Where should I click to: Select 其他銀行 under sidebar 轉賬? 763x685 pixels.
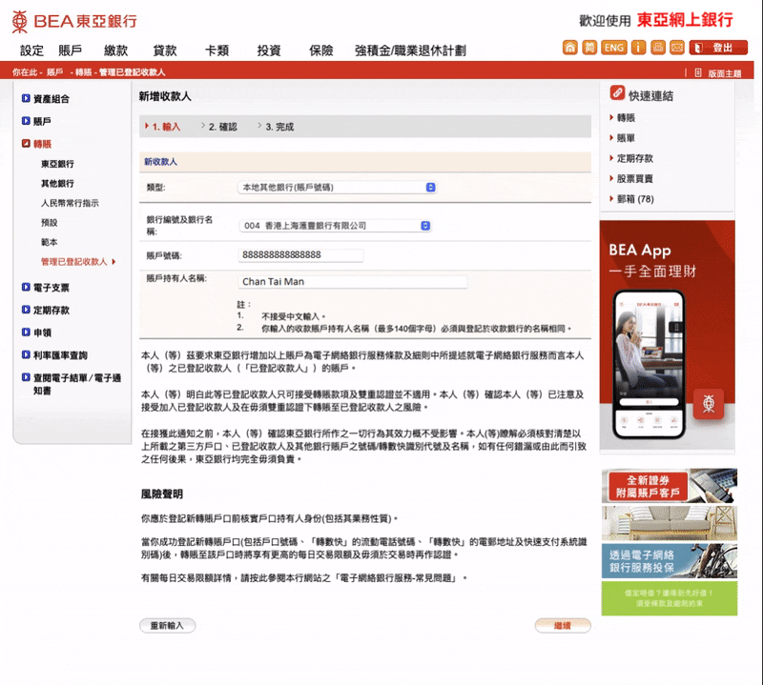pos(57,183)
